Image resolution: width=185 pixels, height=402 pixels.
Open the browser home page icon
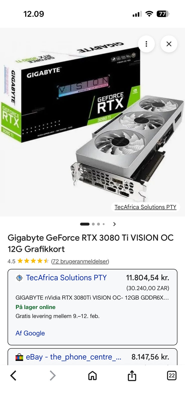click(x=92, y=376)
